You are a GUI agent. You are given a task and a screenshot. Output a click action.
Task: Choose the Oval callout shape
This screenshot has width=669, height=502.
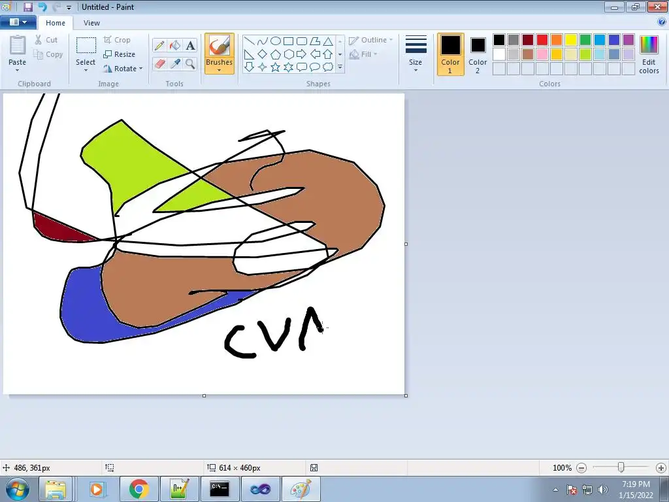click(x=315, y=67)
